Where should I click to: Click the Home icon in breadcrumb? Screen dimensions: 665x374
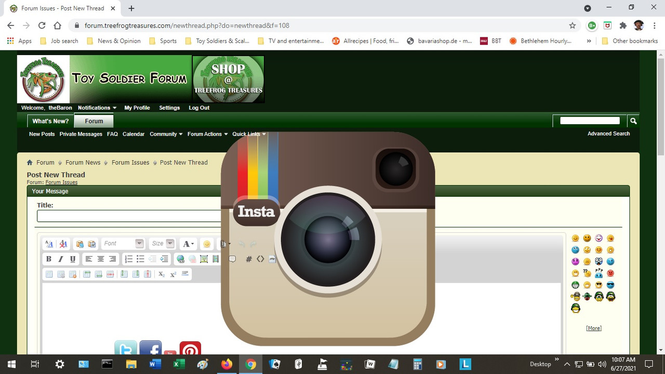click(30, 163)
